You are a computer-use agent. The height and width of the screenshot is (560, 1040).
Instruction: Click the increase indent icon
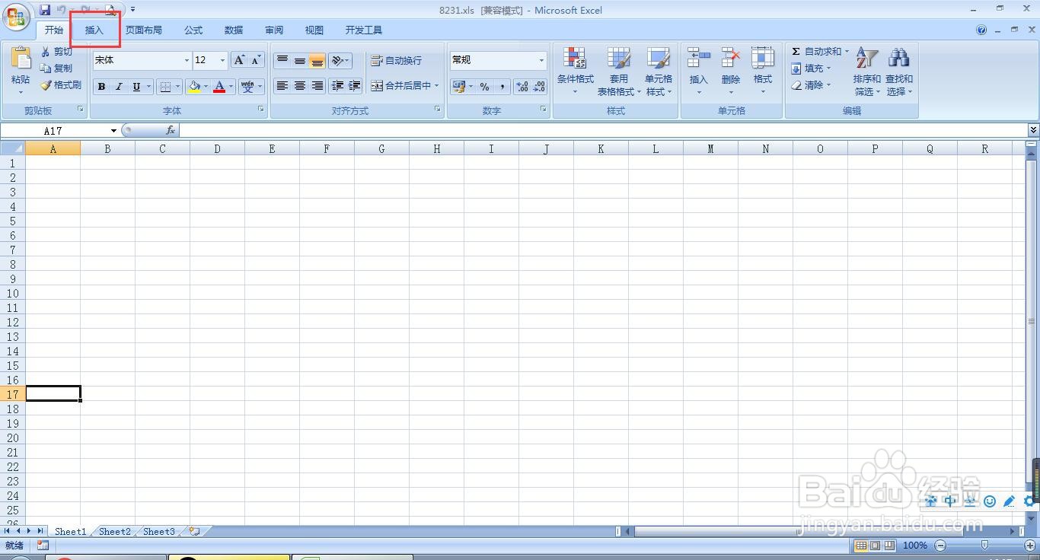[354, 86]
